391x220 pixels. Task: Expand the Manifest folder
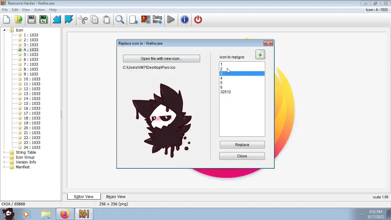[4, 167]
